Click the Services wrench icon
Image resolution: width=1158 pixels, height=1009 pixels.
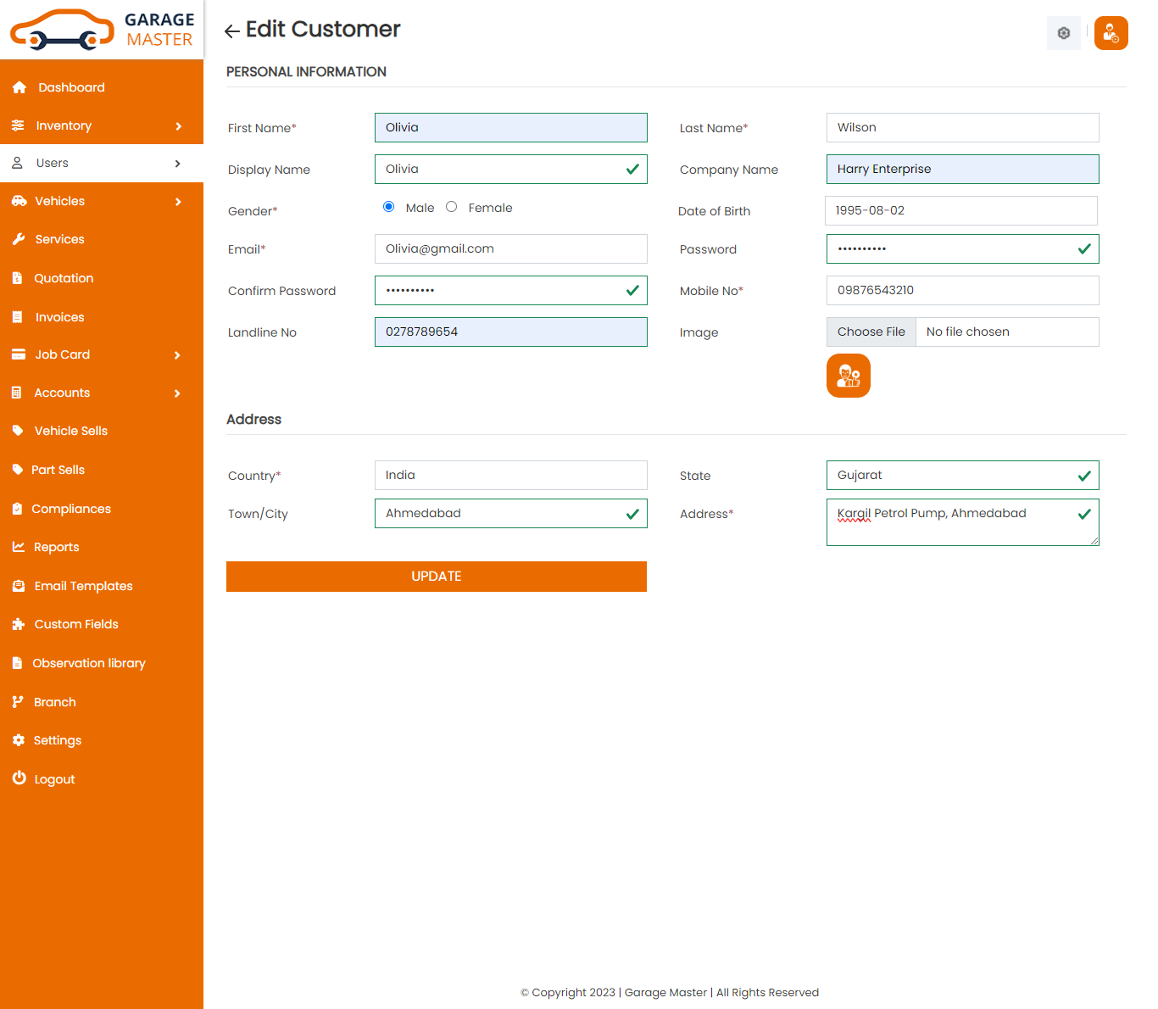[x=19, y=239]
